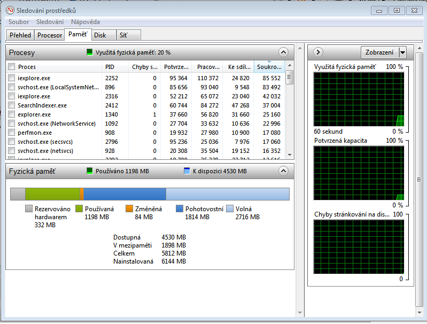Open the Soubor menu

tap(19, 22)
